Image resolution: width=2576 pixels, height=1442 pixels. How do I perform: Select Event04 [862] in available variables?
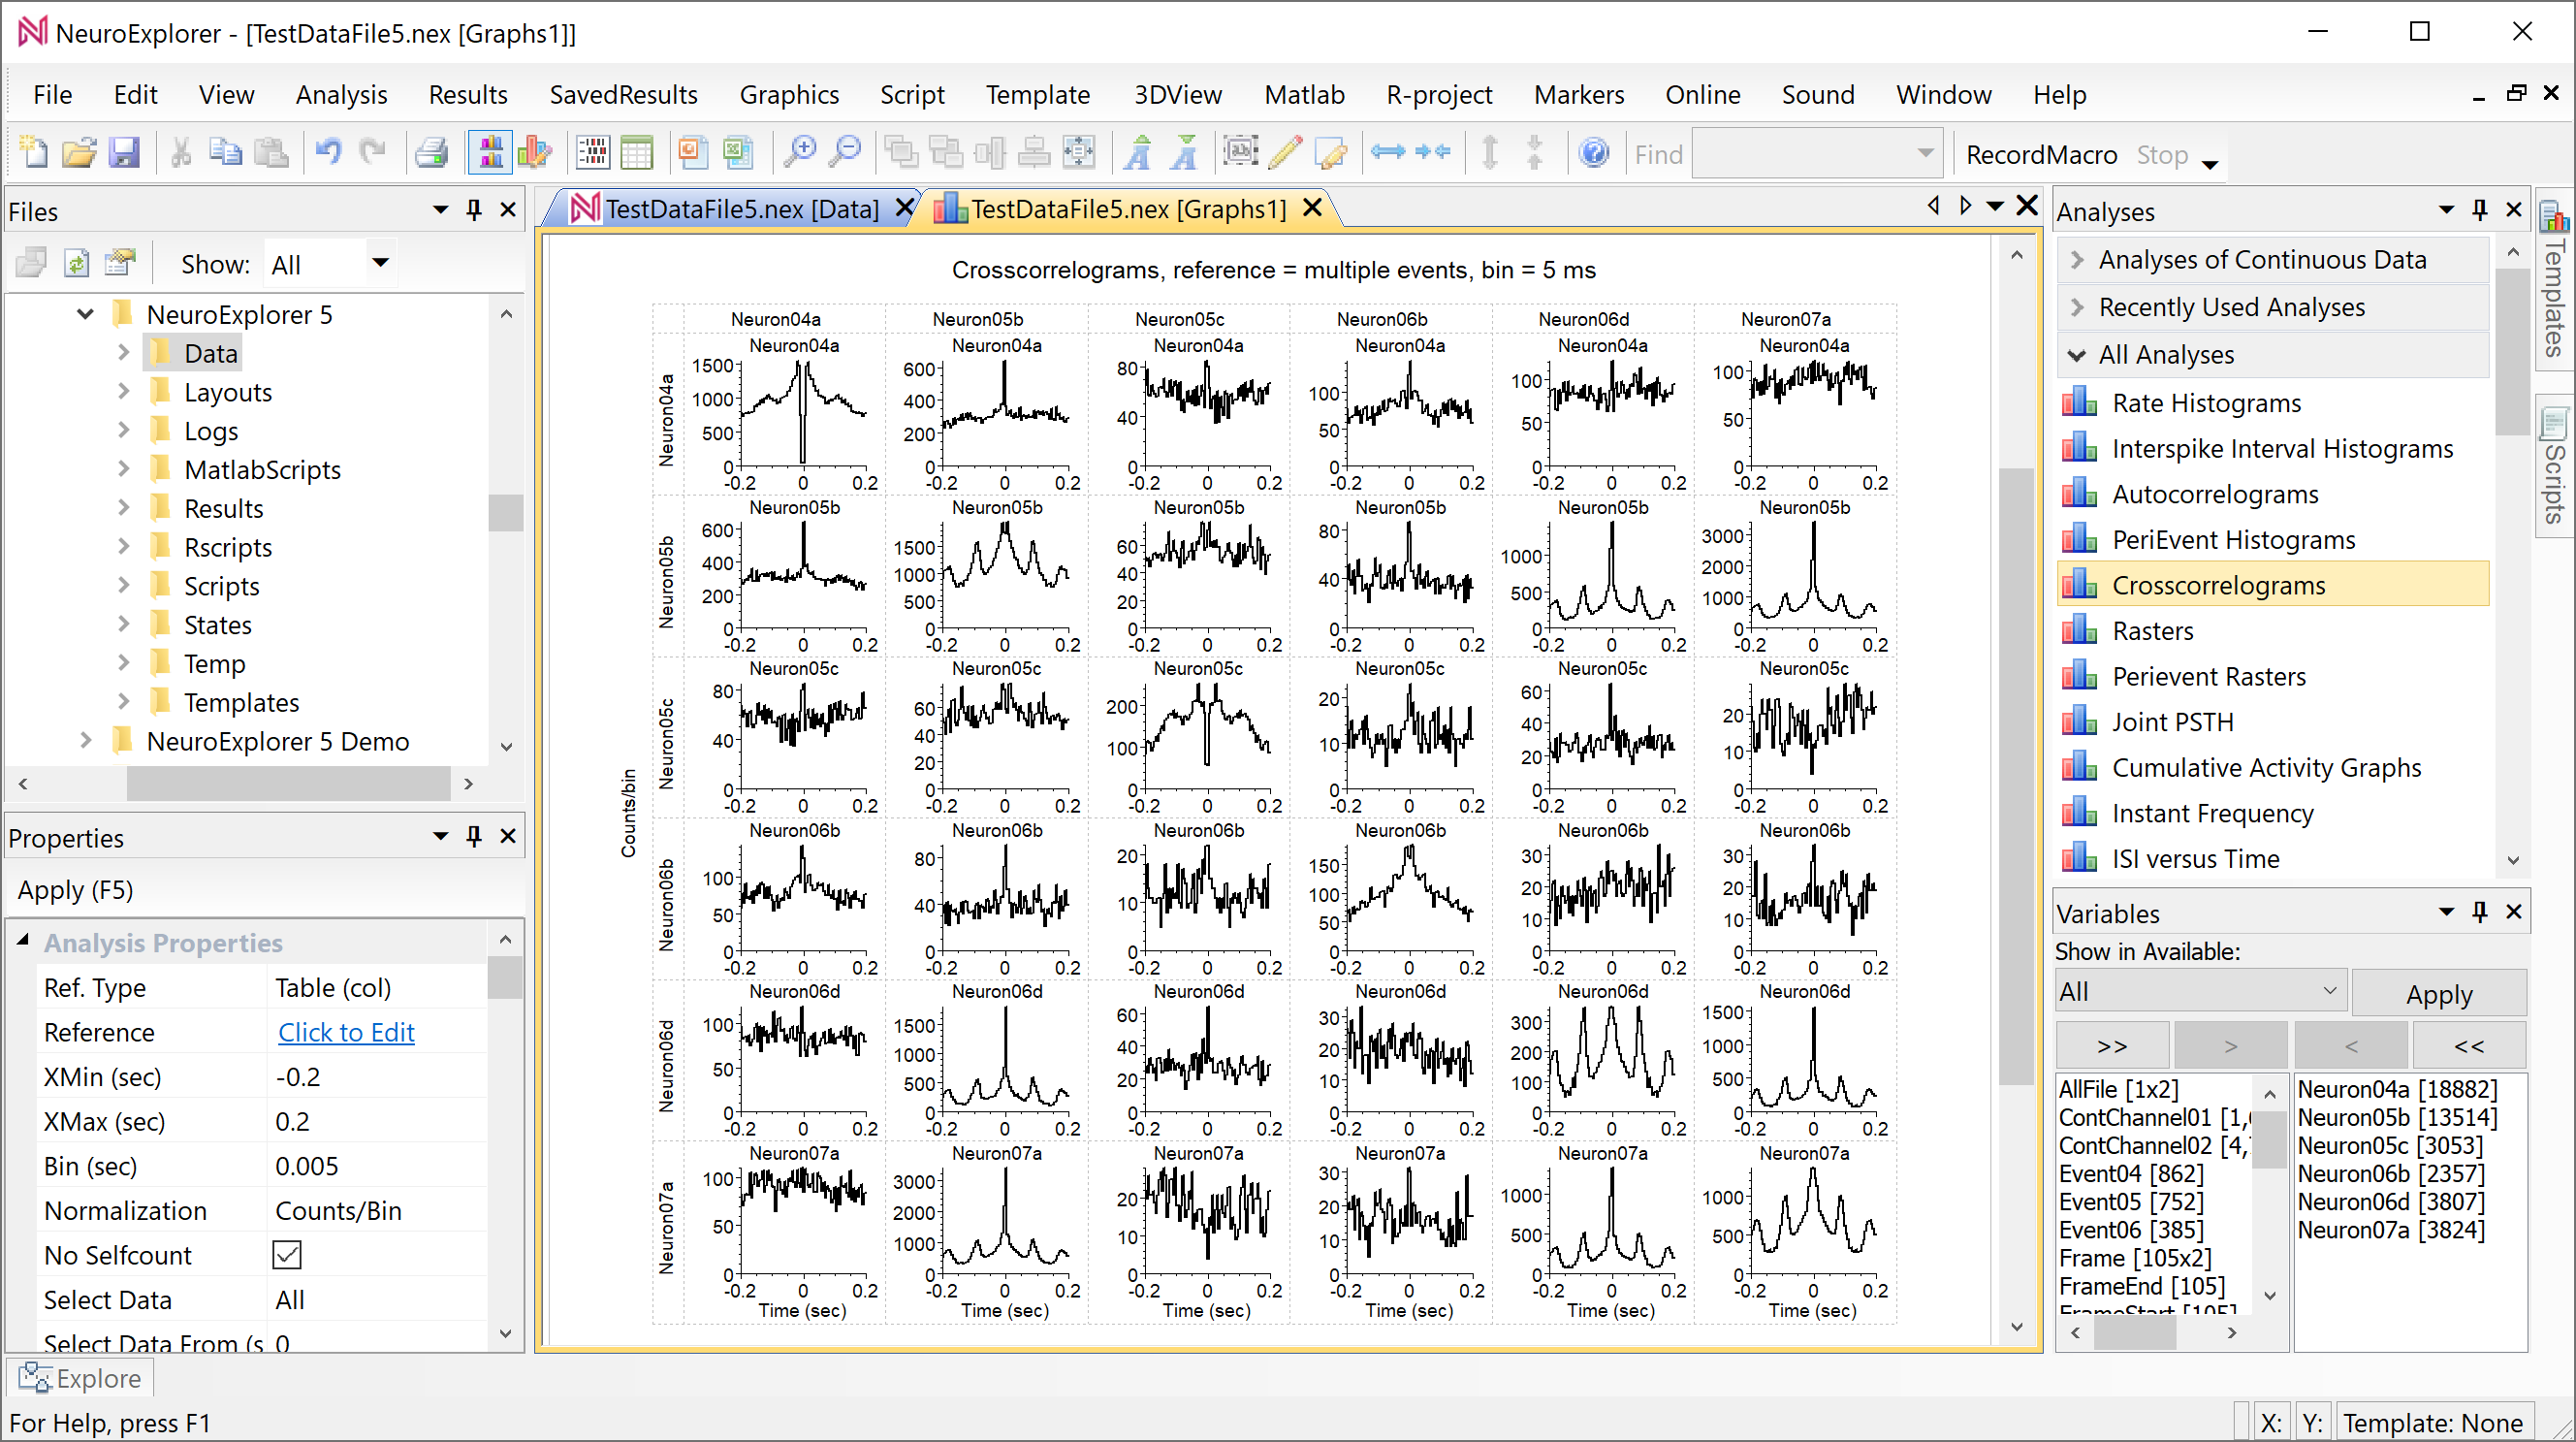(x=2130, y=1173)
